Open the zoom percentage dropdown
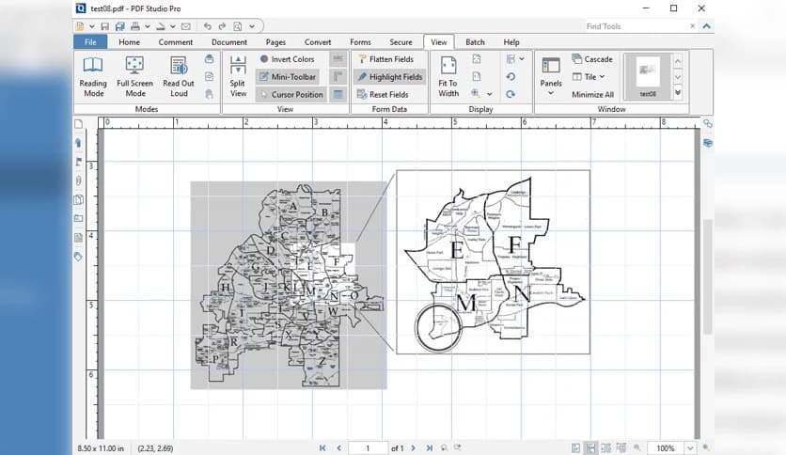Image resolution: width=786 pixels, height=455 pixels. pos(690,448)
